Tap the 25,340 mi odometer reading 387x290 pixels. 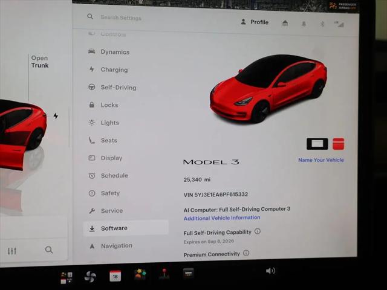pyautogui.click(x=197, y=179)
